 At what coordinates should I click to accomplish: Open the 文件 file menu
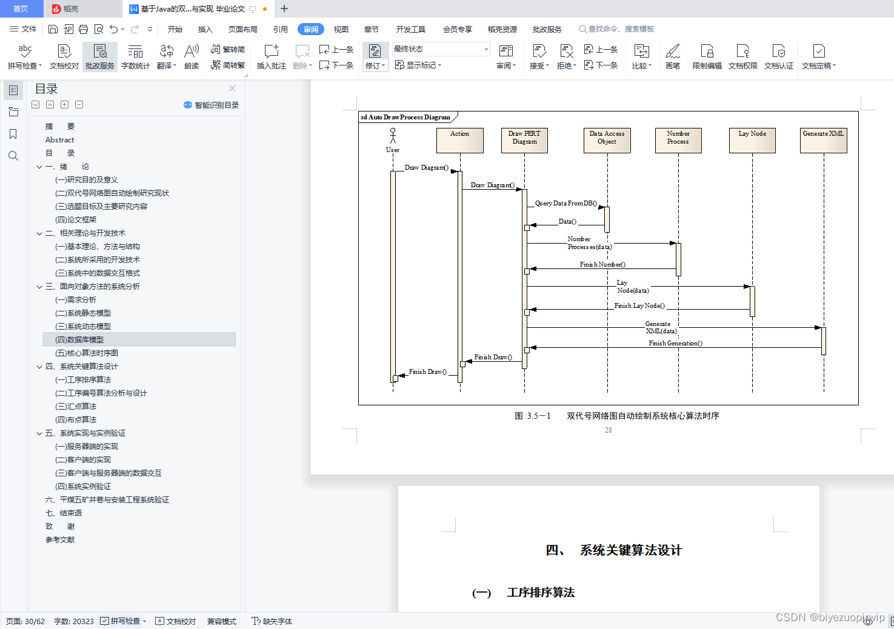coord(23,29)
